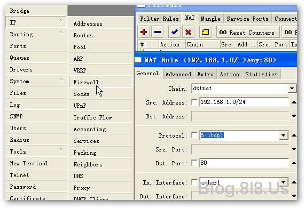Open Extra tab in NAT Rule
Viewport: 305px width, 208px height.
click(x=206, y=74)
